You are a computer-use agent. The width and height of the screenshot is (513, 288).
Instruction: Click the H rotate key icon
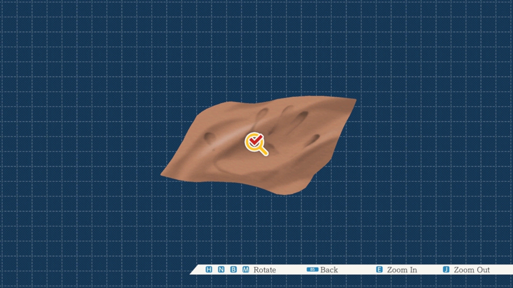(x=209, y=269)
